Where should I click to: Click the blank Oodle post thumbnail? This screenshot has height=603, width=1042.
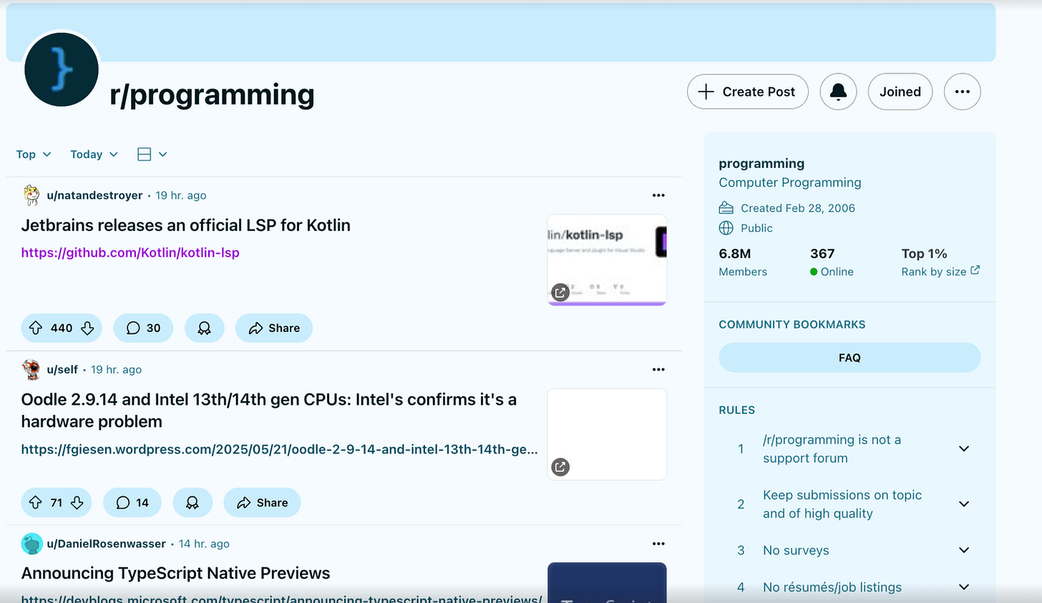coord(607,434)
